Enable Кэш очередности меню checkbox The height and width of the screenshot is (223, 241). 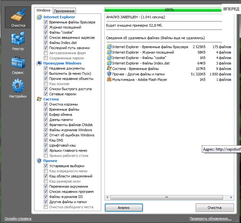click(x=46, y=171)
